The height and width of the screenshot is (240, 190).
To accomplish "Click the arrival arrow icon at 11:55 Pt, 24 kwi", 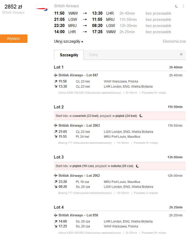I will click(x=56, y=136).
